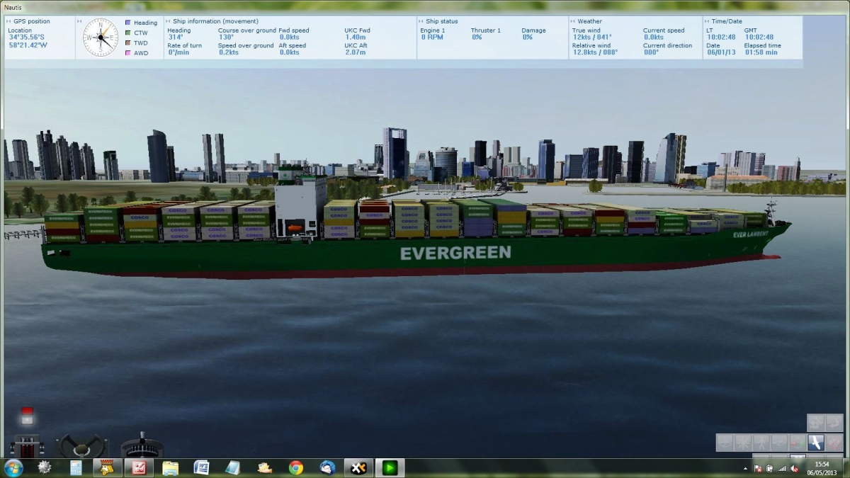Open the file explorer folder icon

170,467
